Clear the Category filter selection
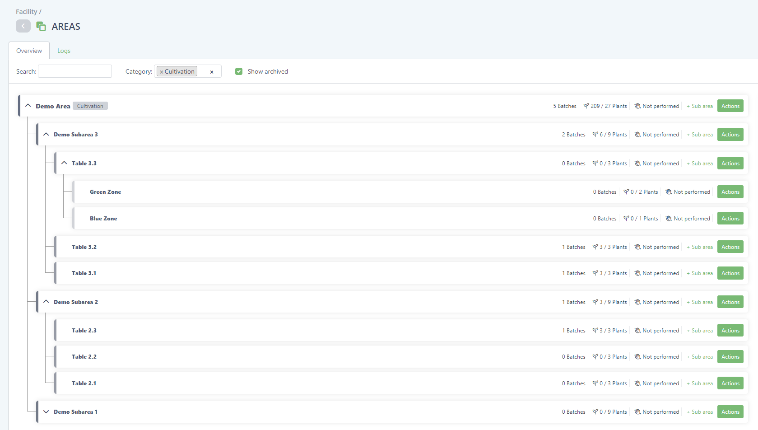Viewport: 758px width, 430px height. coord(212,72)
